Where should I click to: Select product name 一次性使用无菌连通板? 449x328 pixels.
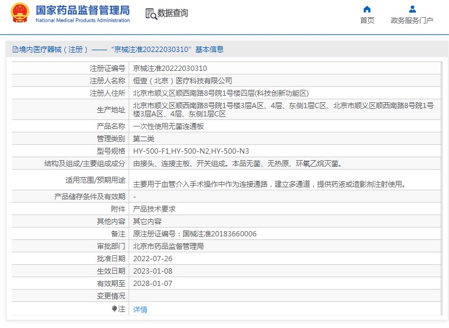[168, 126]
